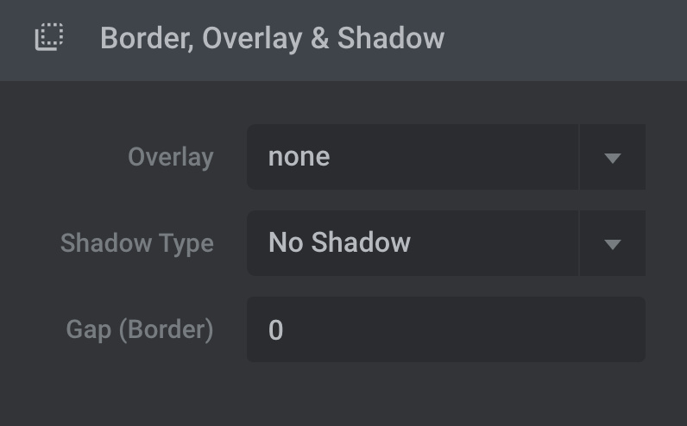Image resolution: width=687 pixels, height=426 pixels.
Task: Open the Shadow Type dropdown arrow
Action: pyautogui.click(x=613, y=243)
